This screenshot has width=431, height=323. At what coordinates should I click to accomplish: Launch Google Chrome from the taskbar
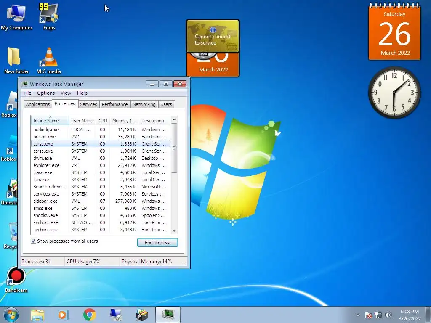pyautogui.click(x=89, y=315)
